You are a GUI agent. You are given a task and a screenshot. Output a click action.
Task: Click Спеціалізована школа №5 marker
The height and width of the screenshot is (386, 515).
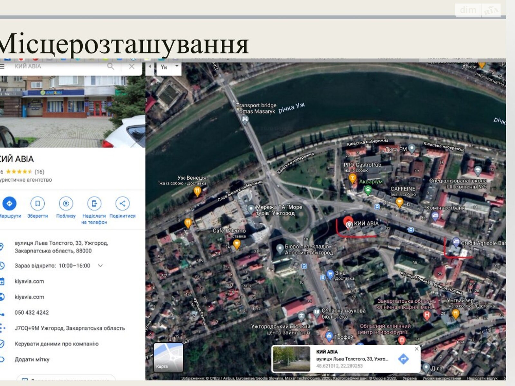click(478, 171)
